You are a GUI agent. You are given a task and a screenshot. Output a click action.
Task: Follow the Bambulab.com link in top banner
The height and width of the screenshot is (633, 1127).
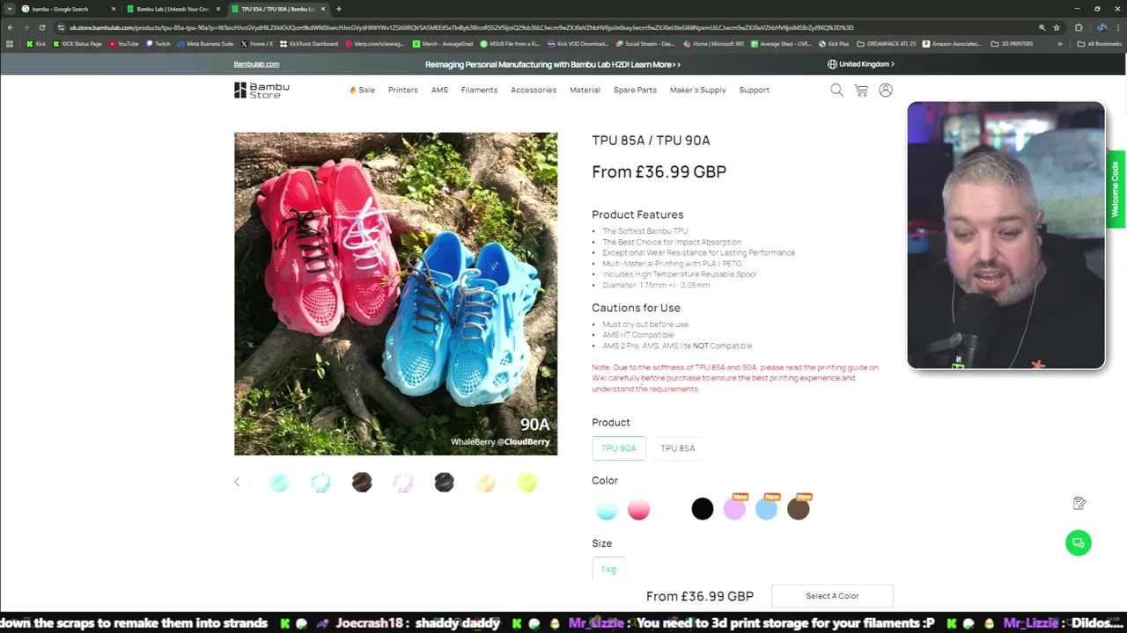(x=256, y=64)
